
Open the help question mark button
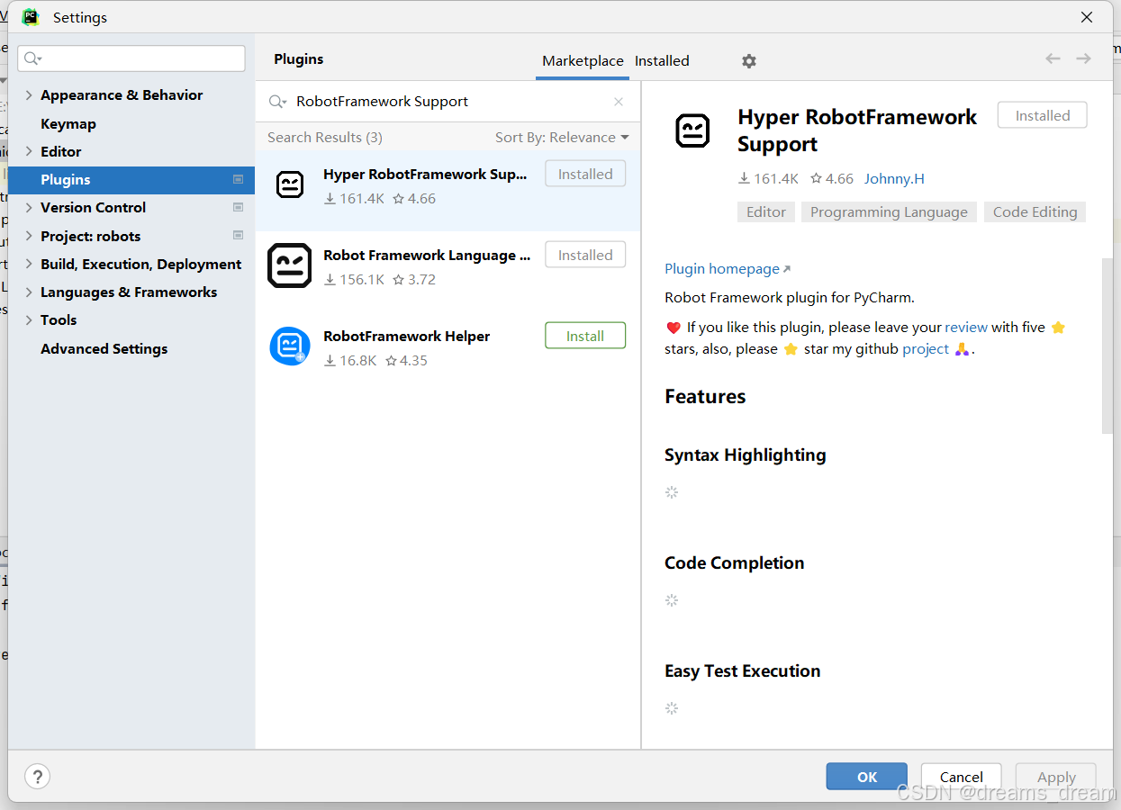click(37, 776)
